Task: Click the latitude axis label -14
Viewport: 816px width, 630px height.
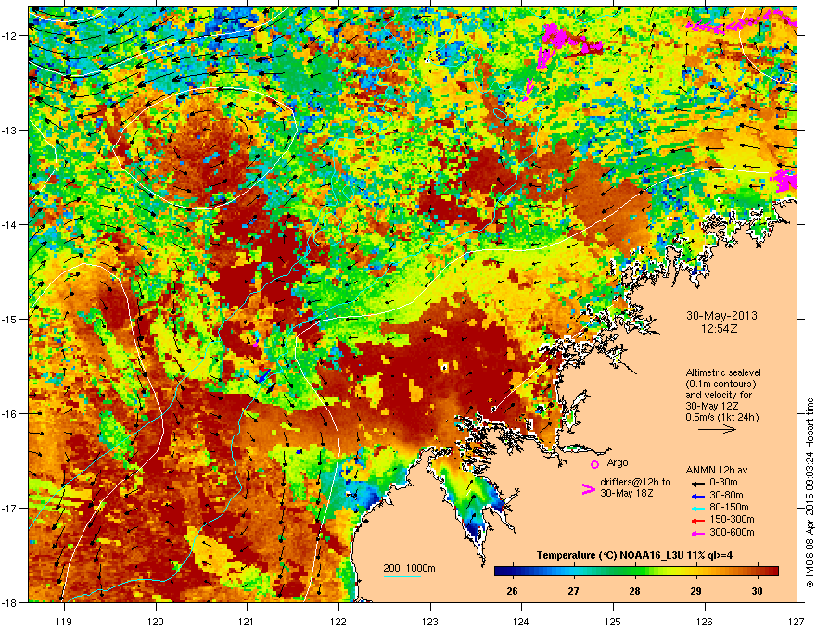Action: [x=10, y=224]
